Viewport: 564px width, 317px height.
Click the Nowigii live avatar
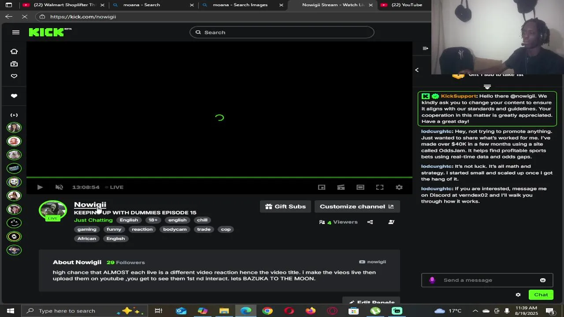[x=53, y=210]
